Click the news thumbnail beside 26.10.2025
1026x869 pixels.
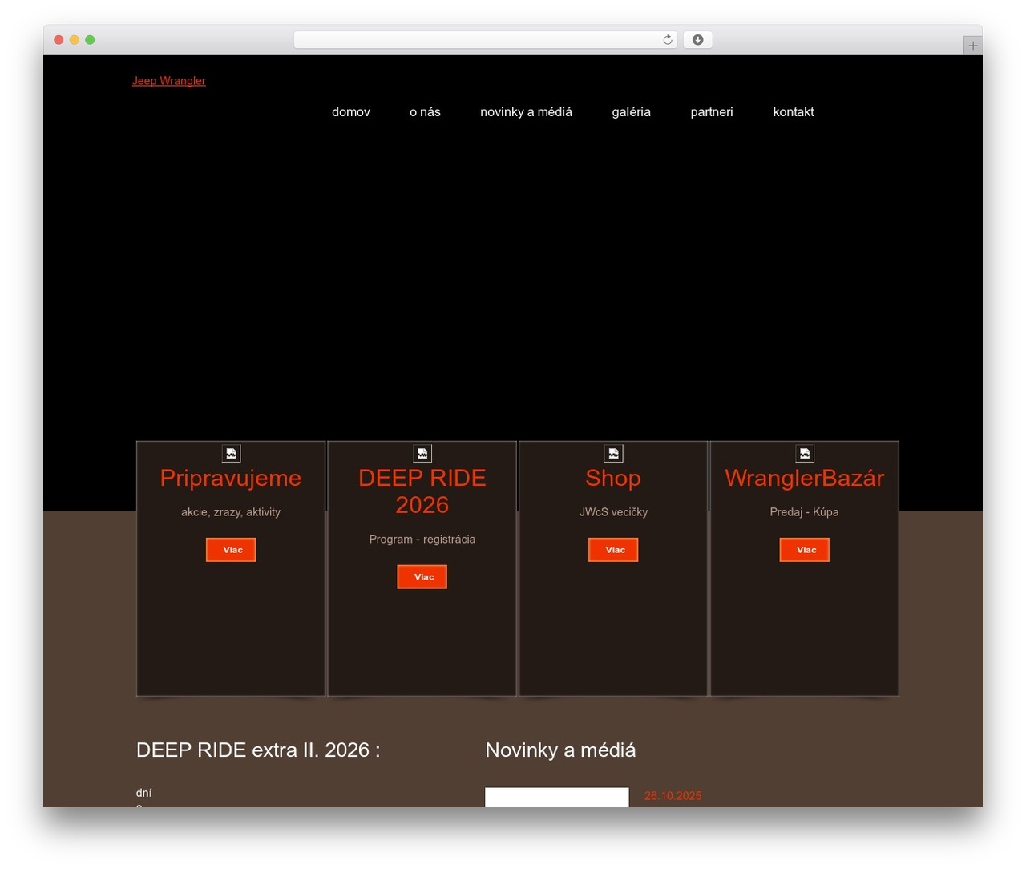point(557,798)
